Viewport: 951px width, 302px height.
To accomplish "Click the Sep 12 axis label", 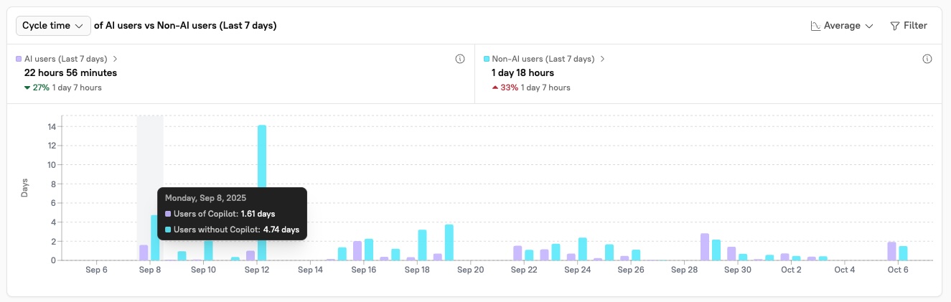I will tap(256, 270).
